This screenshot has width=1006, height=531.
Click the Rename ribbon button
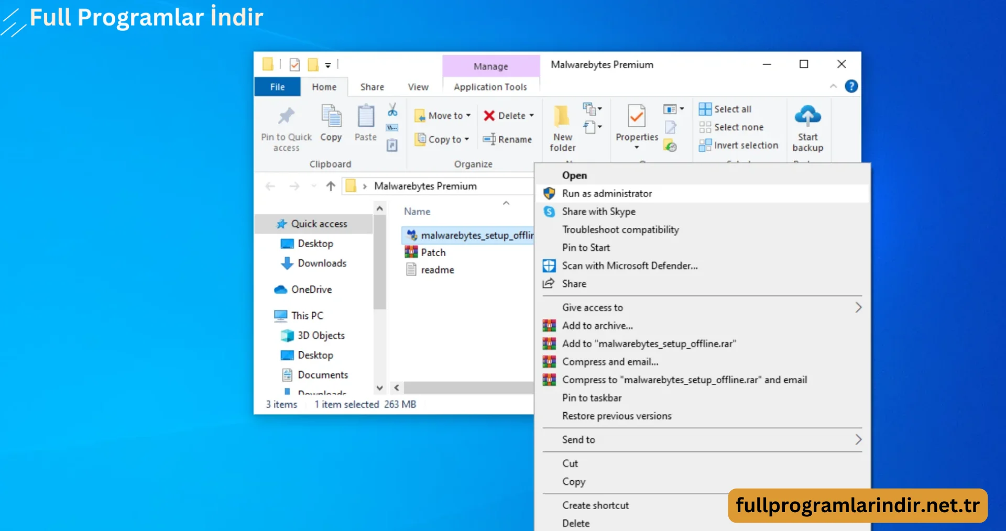[507, 139]
